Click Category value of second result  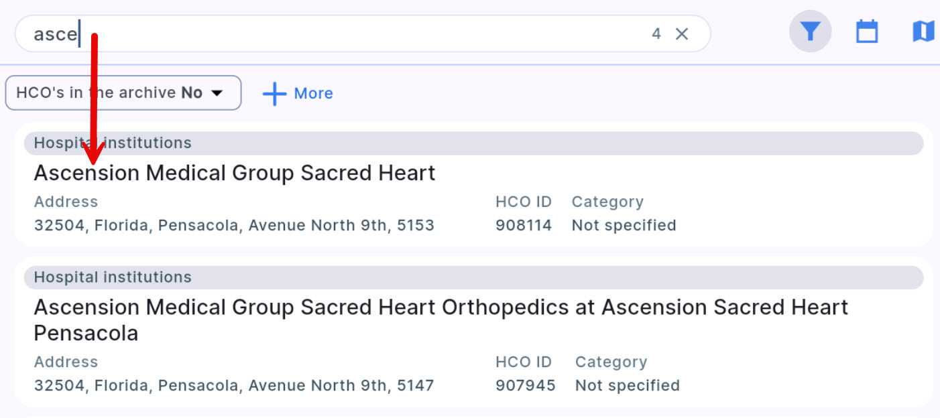point(627,385)
